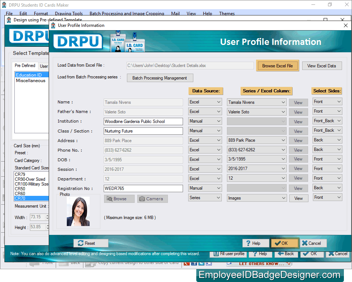This screenshot has height=282, width=352.
Task: Capture photo using Camera button
Action: (152, 199)
